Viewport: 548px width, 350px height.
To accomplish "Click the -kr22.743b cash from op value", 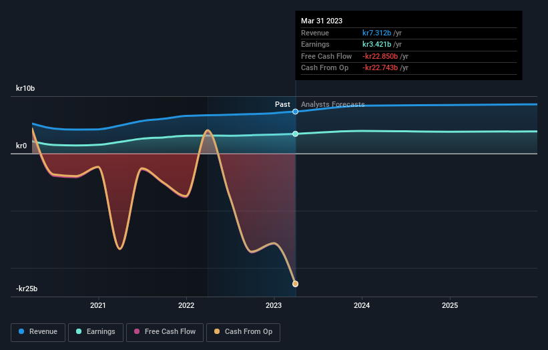I will pyautogui.click(x=380, y=68).
